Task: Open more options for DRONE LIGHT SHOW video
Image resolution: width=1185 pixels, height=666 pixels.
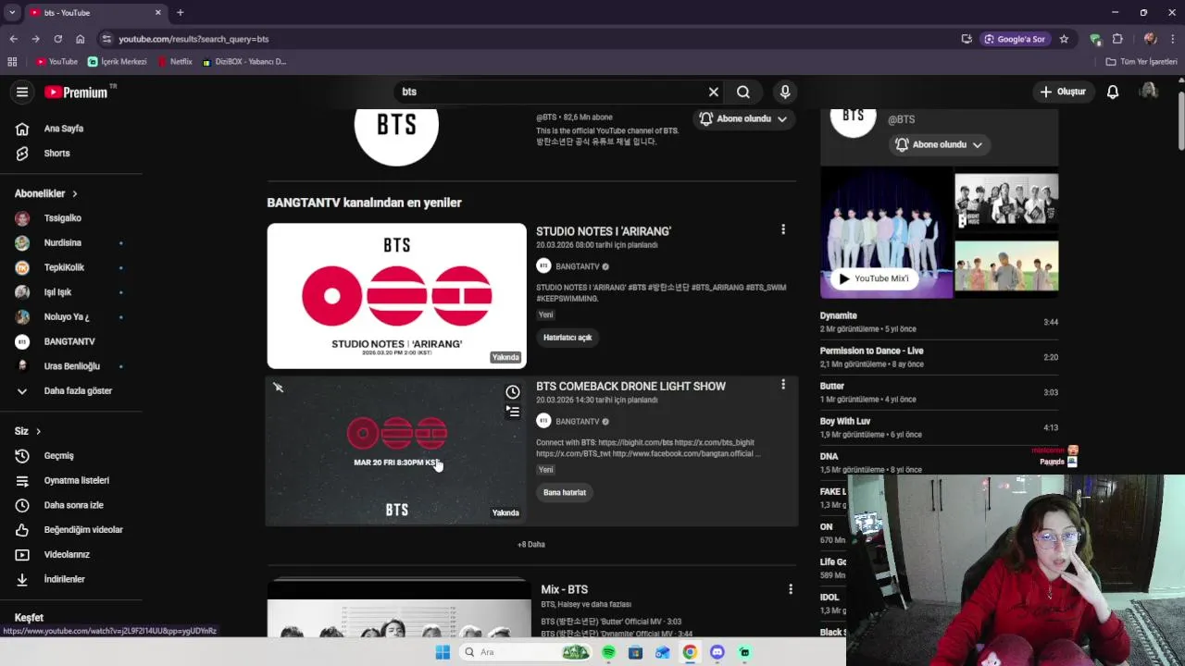Action: [x=783, y=385]
